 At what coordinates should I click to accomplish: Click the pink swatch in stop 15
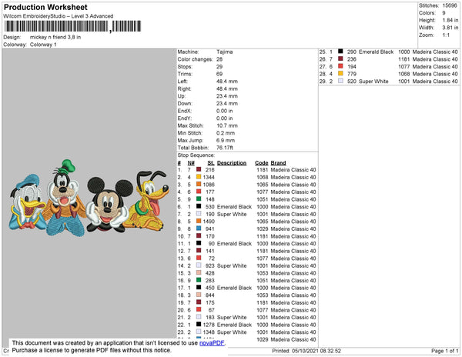pos(199,272)
